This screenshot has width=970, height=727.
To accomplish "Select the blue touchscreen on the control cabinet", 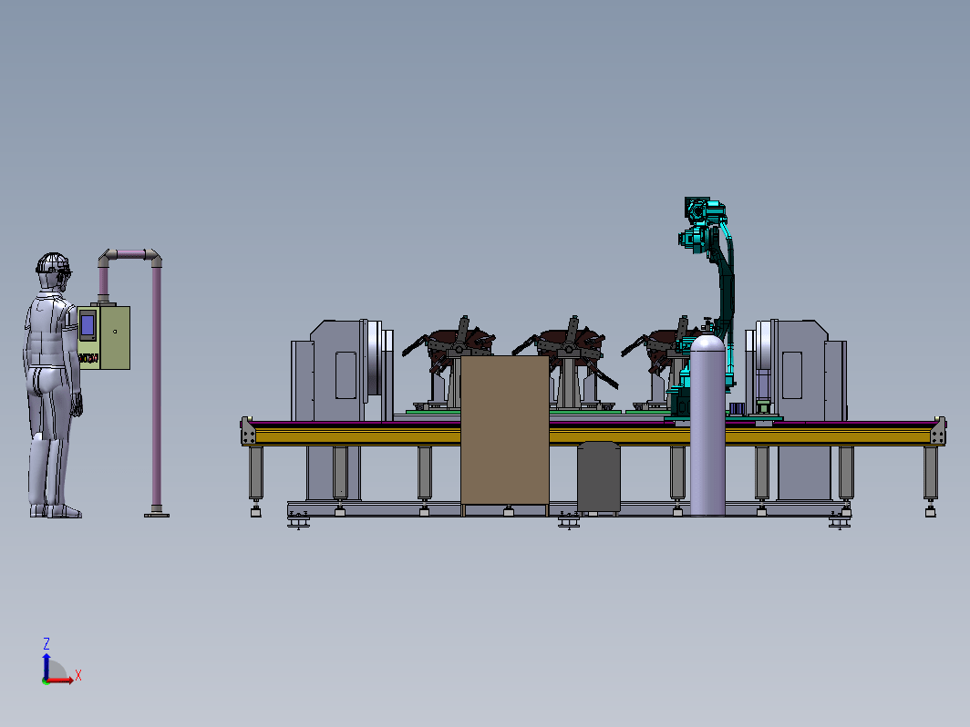I will click(88, 325).
